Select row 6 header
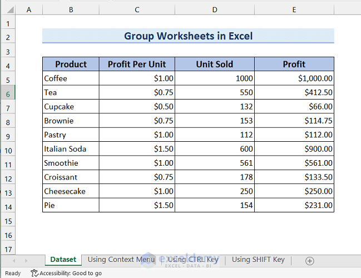This screenshot has width=361, height=278. [8, 93]
